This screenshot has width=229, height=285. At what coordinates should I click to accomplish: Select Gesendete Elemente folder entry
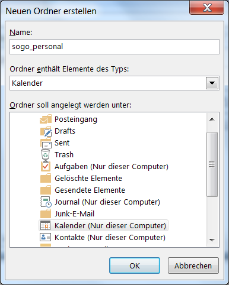[90, 190]
